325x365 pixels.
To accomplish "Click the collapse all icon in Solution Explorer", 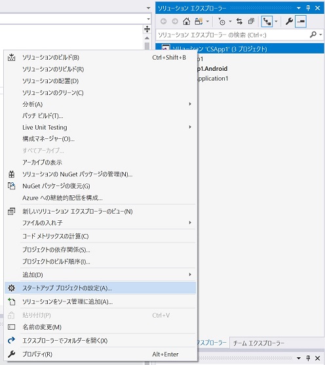I will pyautogui.click(x=251, y=22).
